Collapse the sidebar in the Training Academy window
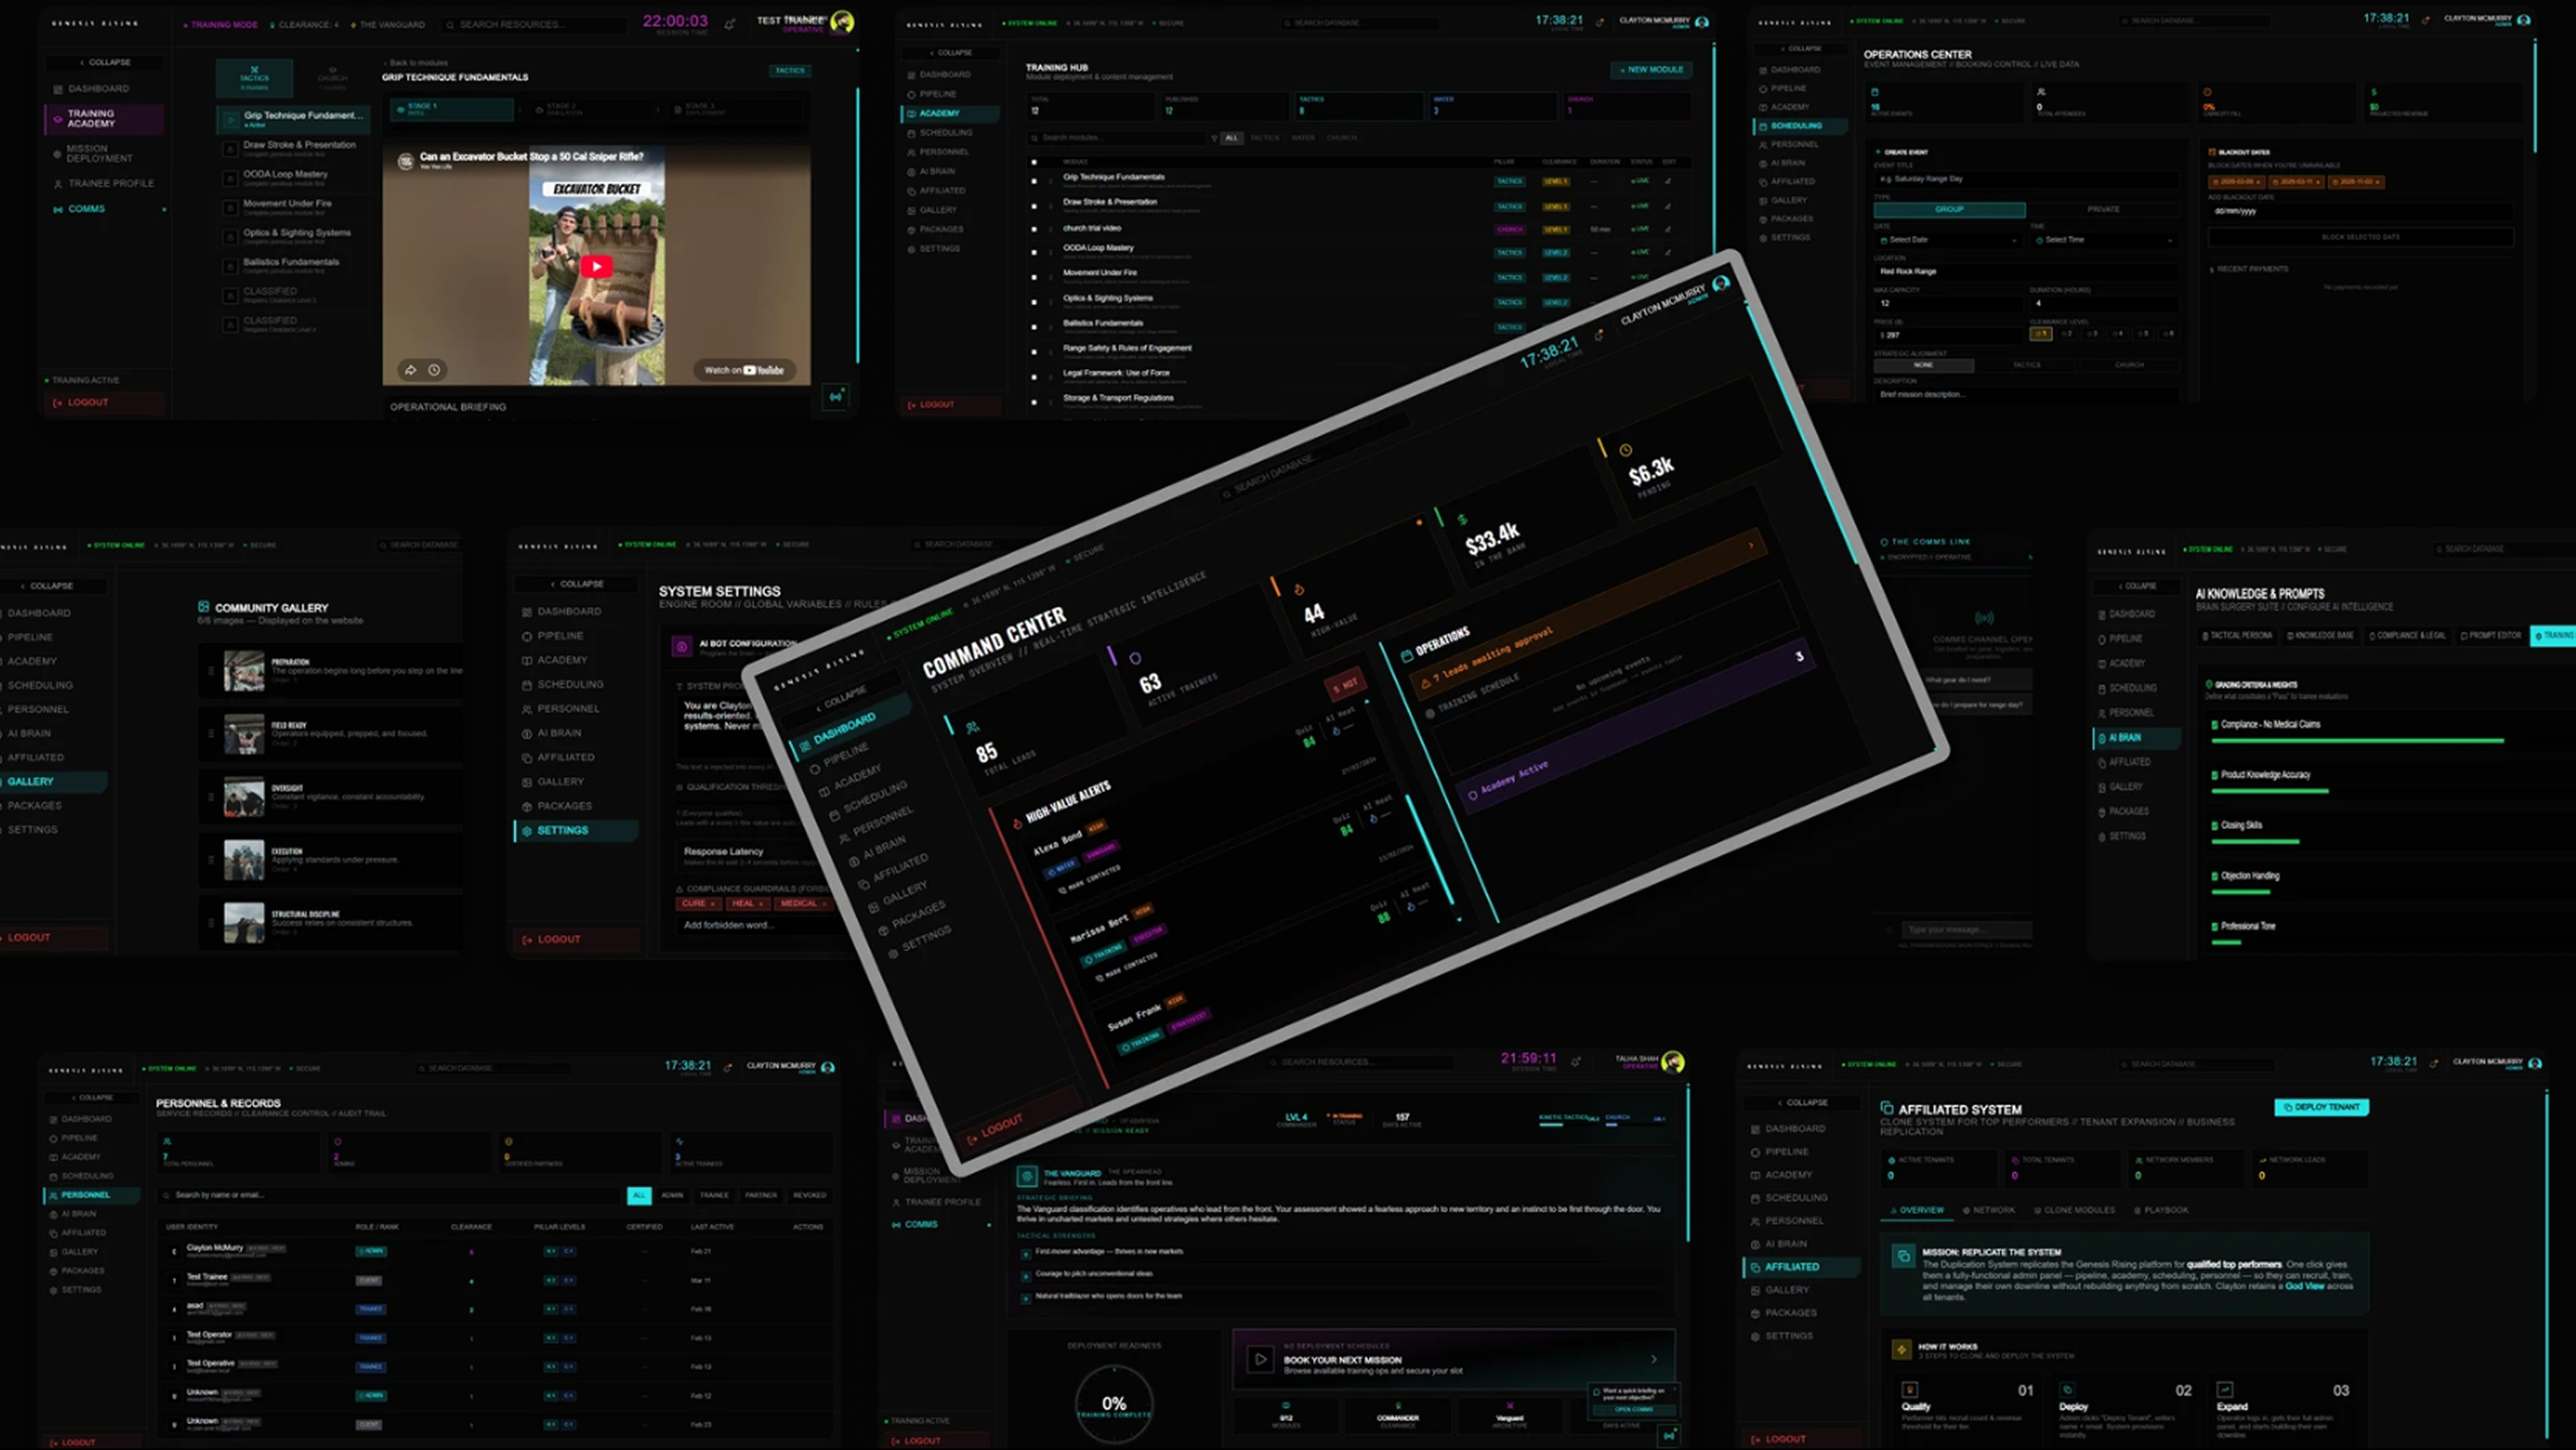 (105, 62)
